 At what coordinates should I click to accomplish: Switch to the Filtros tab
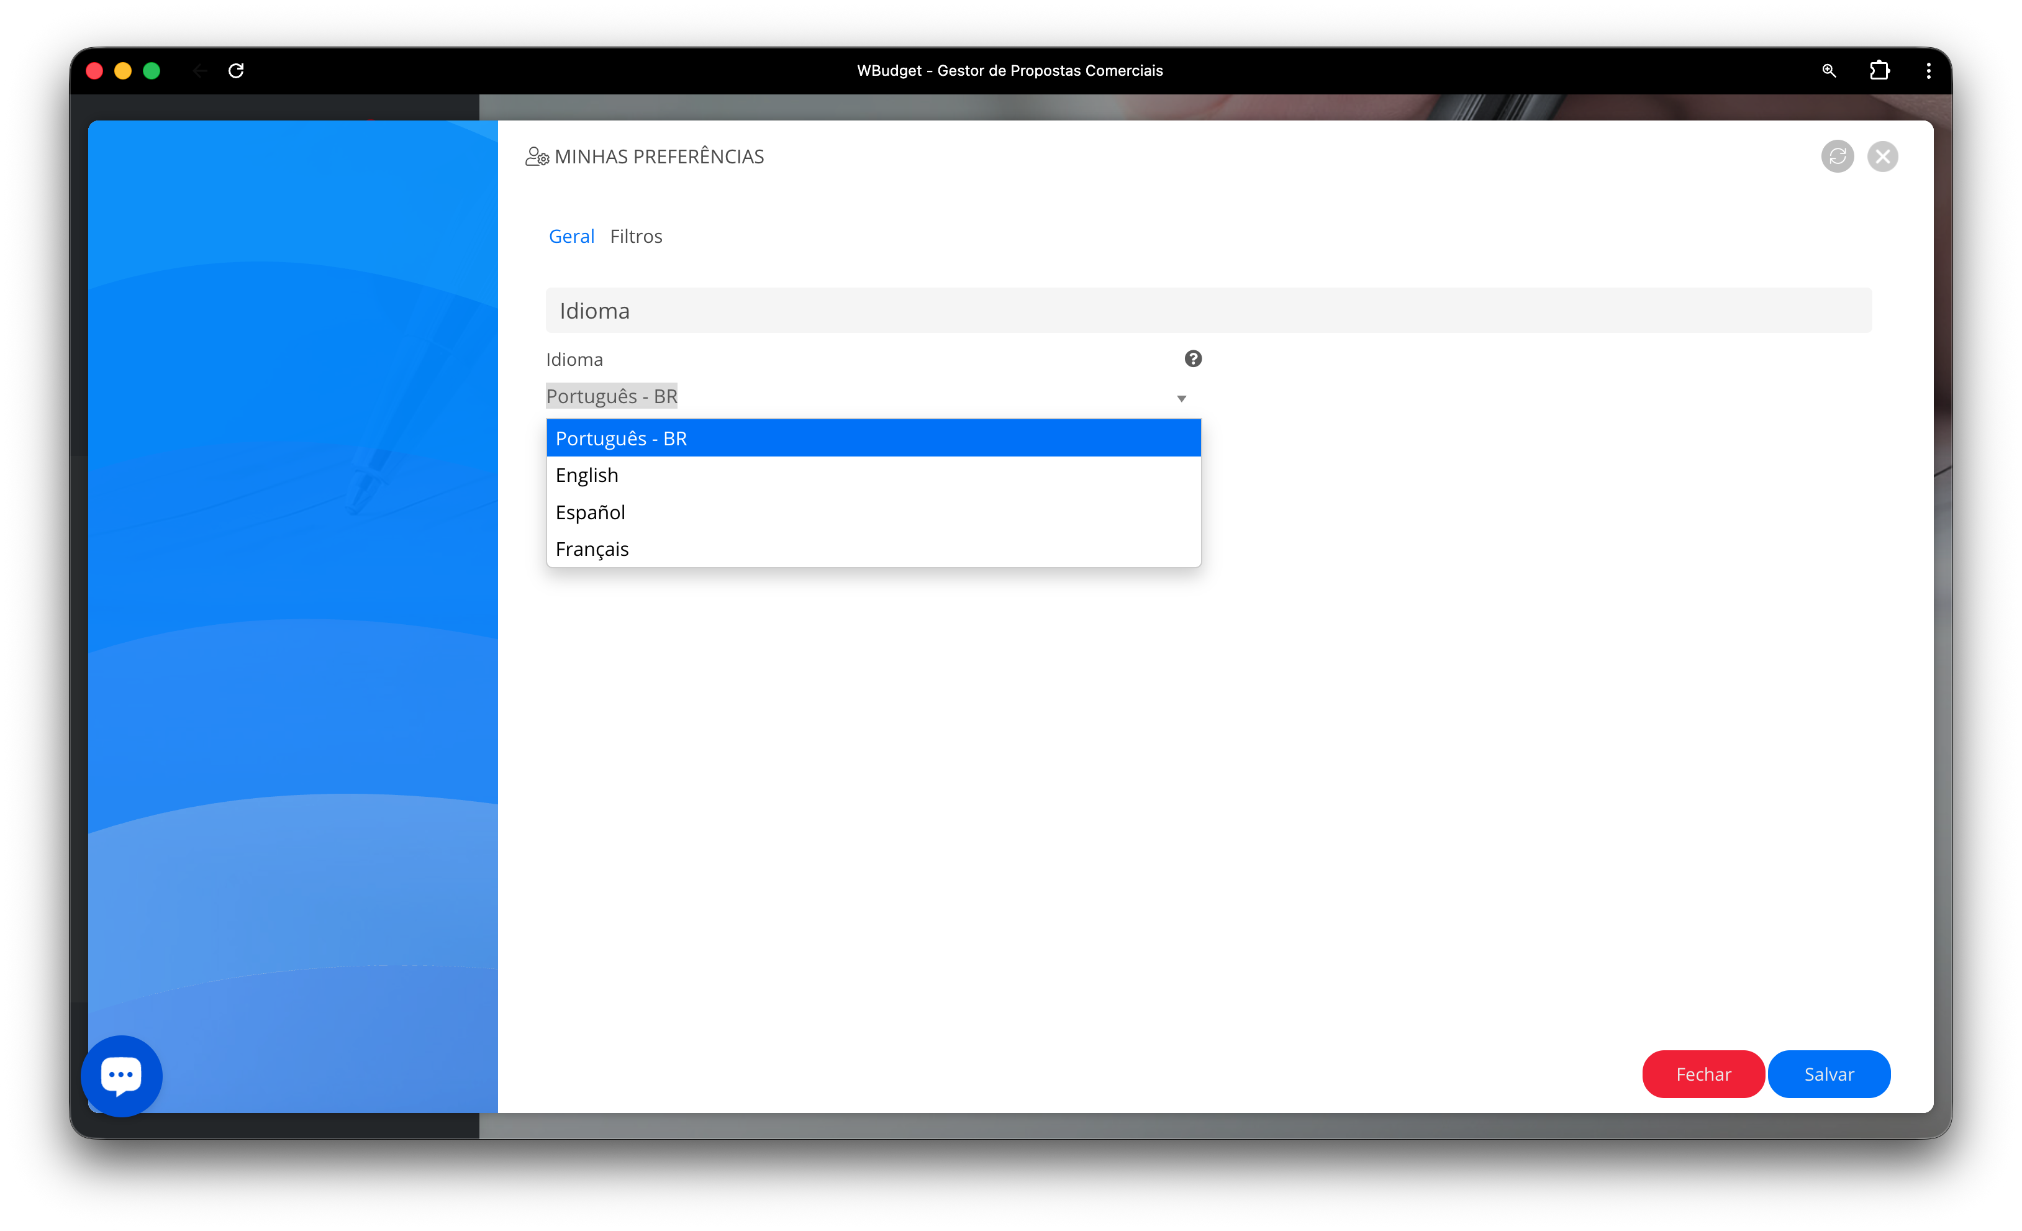[x=635, y=237]
